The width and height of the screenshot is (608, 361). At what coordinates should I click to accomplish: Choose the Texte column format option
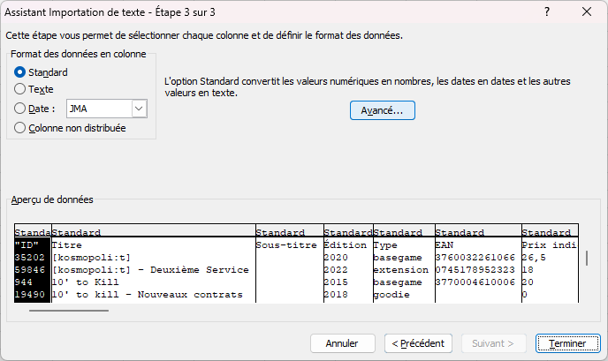coord(20,89)
